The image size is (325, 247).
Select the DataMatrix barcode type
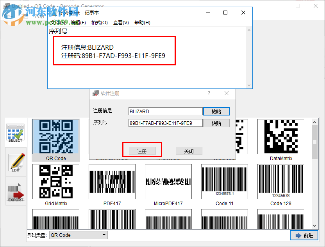coord(280,137)
